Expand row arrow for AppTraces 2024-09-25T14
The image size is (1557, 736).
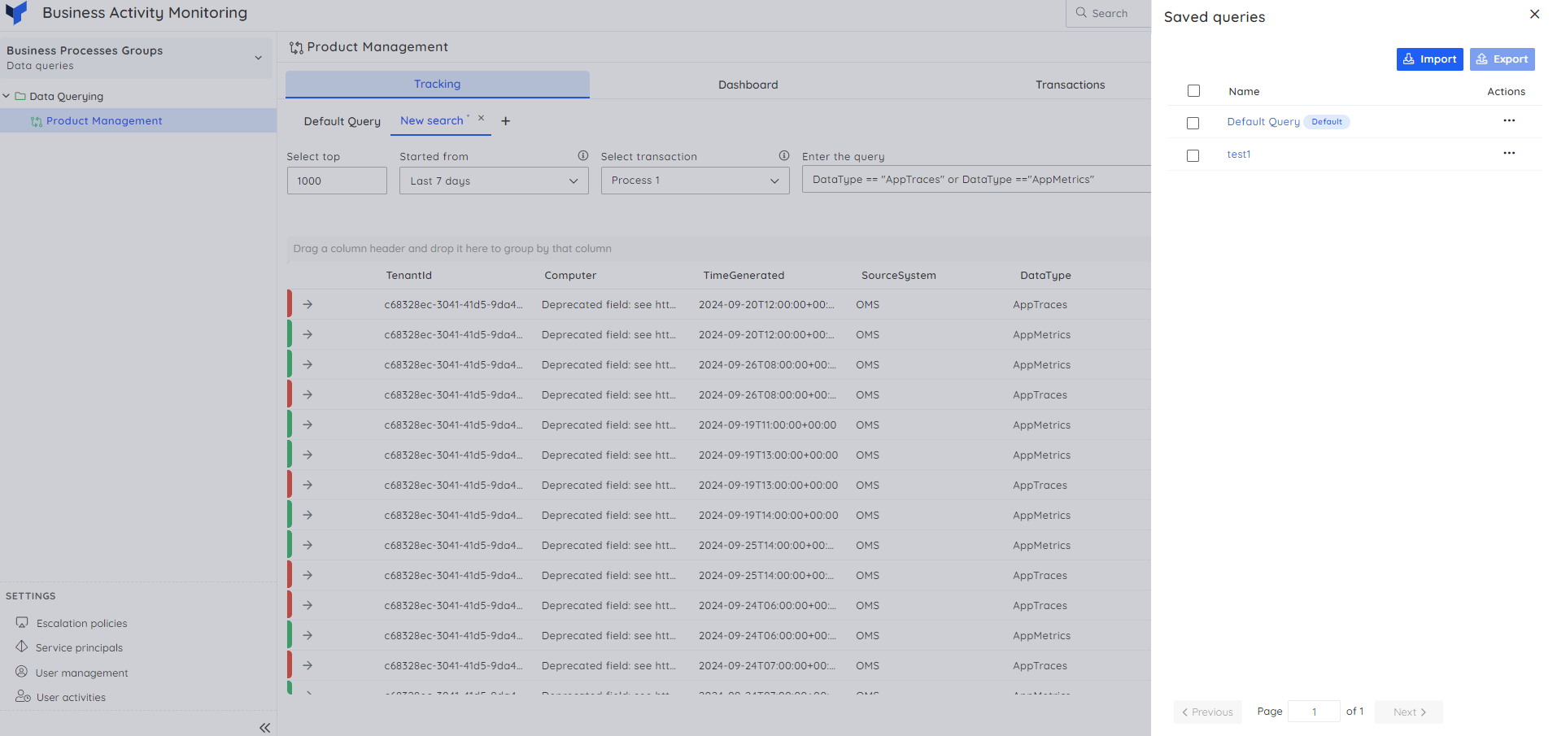pyautogui.click(x=307, y=575)
